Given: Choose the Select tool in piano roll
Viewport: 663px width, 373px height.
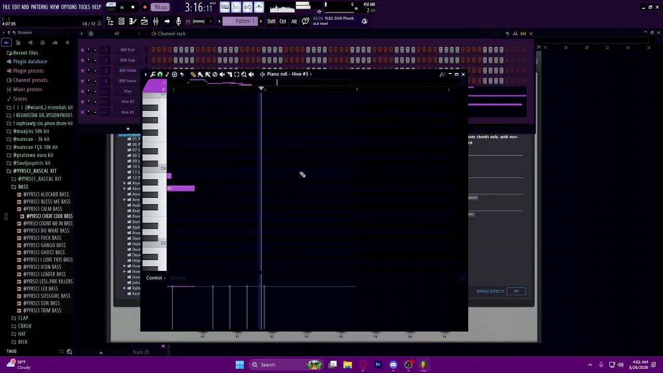Looking at the screenshot, I should click(x=237, y=74).
